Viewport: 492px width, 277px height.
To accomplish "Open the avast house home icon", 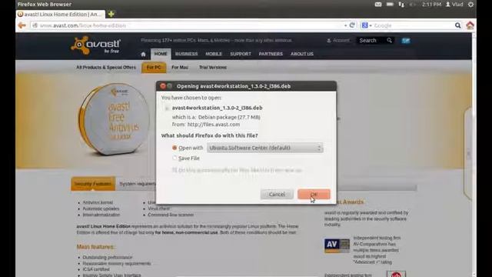I will tap(143, 54).
